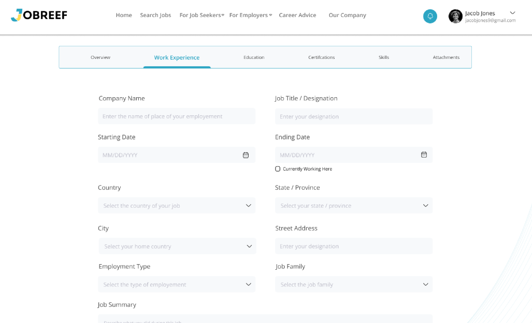Expand the For Job Seekers menu
Image resolution: width=532 pixels, height=323 pixels.
point(202,15)
